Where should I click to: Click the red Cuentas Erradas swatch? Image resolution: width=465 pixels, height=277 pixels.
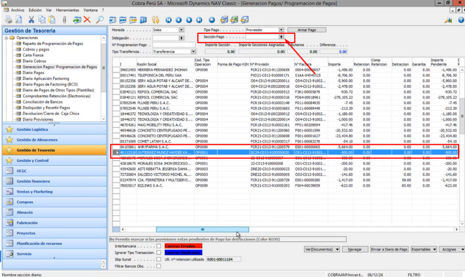point(183,246)
